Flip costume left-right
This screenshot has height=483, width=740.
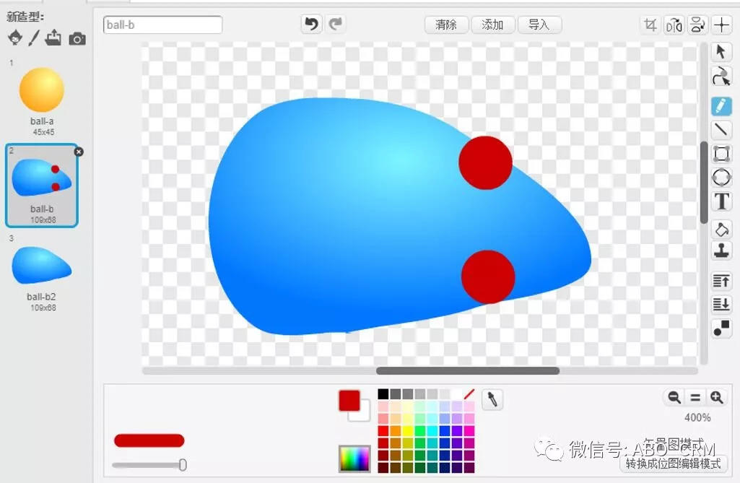coord(674,25)
